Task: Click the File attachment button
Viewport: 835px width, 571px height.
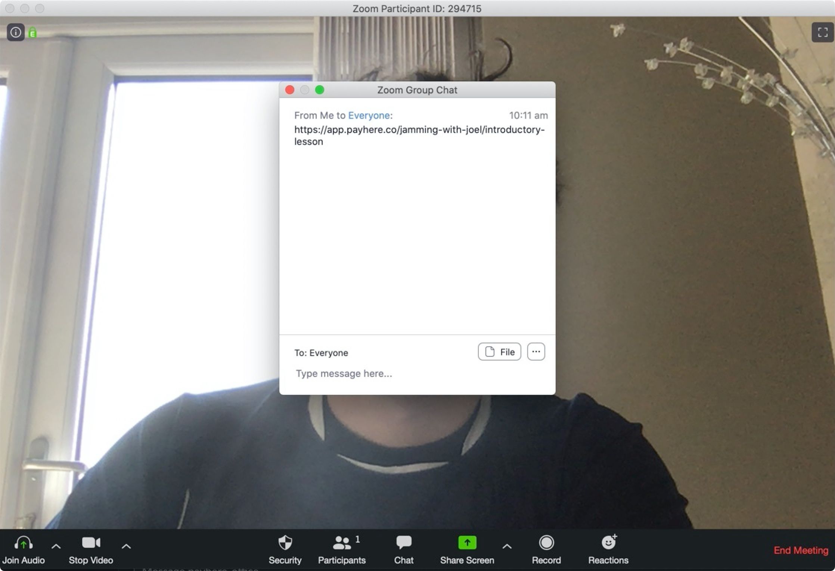Action: tap(499, 352)
